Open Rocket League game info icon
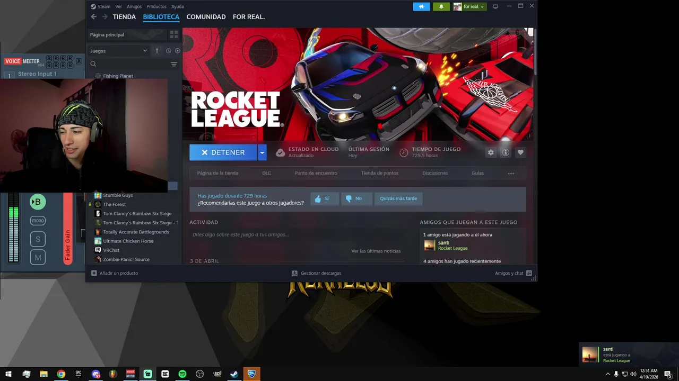The image size is (679, 381). pos(506,152)
